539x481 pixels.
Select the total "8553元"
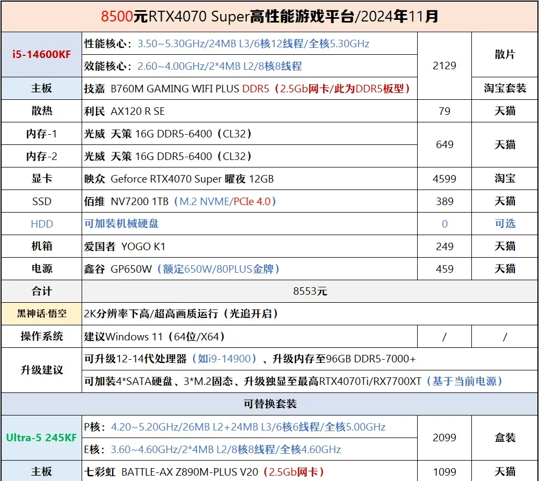[x=310, y=291]
